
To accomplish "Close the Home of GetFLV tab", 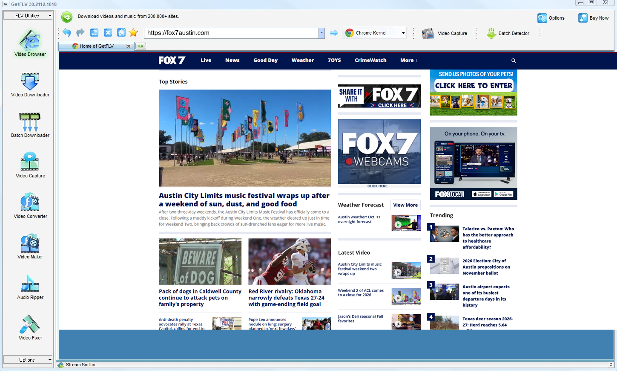I will pyautogui.click(x=129, y=46).
